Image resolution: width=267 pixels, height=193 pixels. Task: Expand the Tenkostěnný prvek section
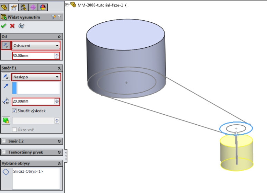pos(59,152)
